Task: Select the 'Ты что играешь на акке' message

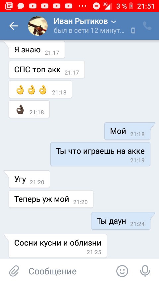Action: 100,154
